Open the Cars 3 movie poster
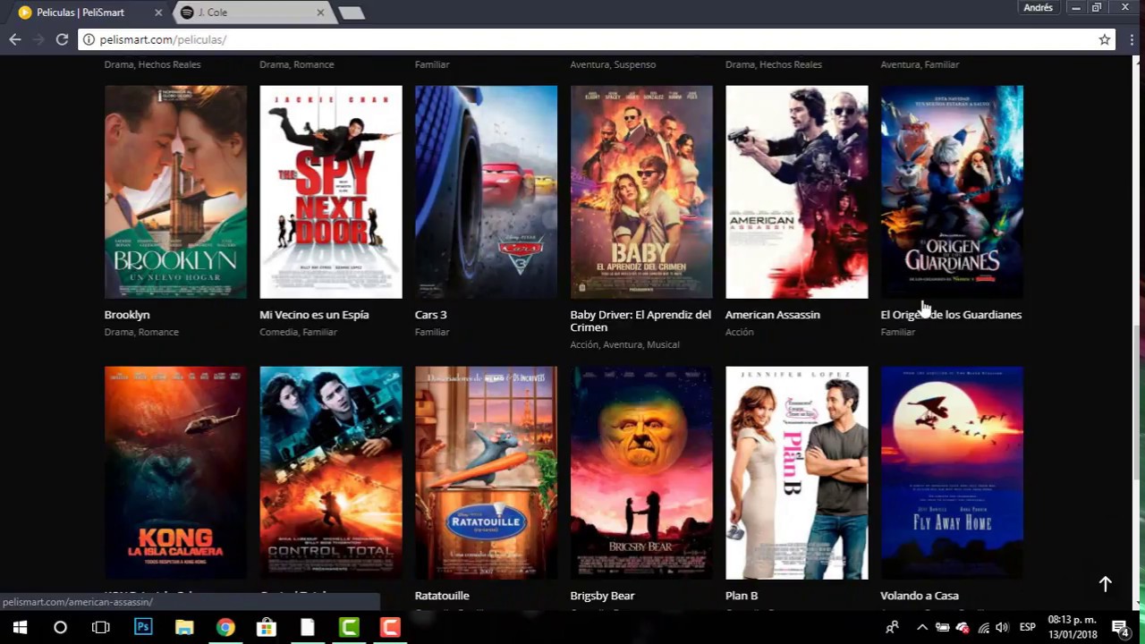 coord(486,192)
